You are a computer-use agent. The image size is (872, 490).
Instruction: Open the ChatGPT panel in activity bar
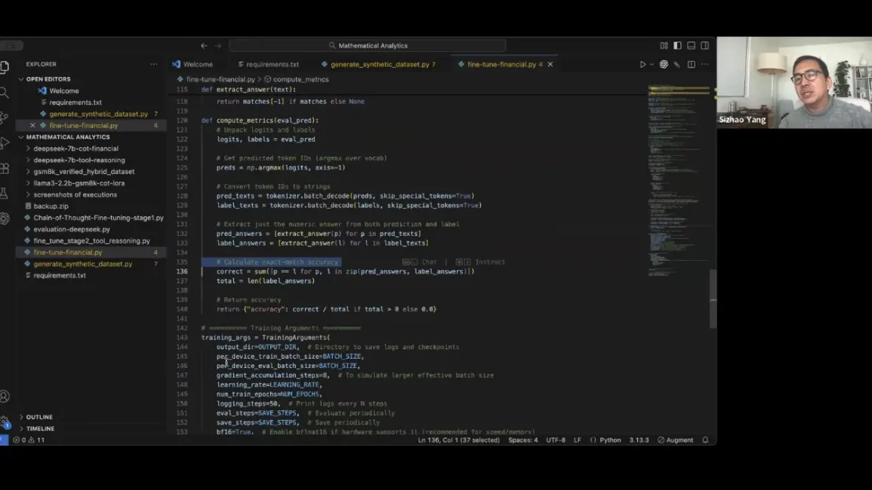[x=5, y=219]
